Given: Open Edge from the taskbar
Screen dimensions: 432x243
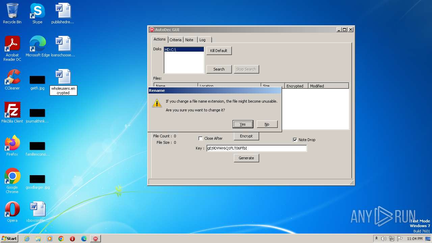Looking at the screenshot, I should coord(84,239).
